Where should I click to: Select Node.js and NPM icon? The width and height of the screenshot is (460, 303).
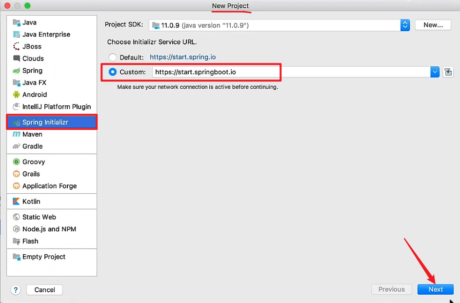coord(17,229)
